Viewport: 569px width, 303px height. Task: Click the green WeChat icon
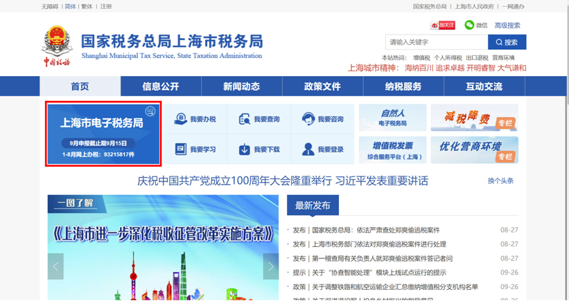coord(469,25)
